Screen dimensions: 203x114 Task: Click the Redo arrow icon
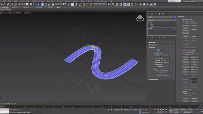coord(4,4)
